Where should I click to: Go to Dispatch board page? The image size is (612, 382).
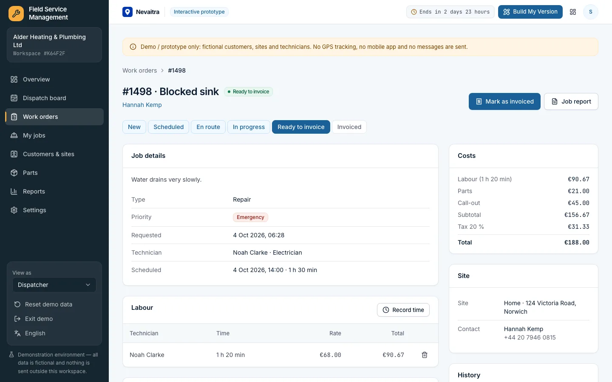pyautogui.click(x=54, y=98)
